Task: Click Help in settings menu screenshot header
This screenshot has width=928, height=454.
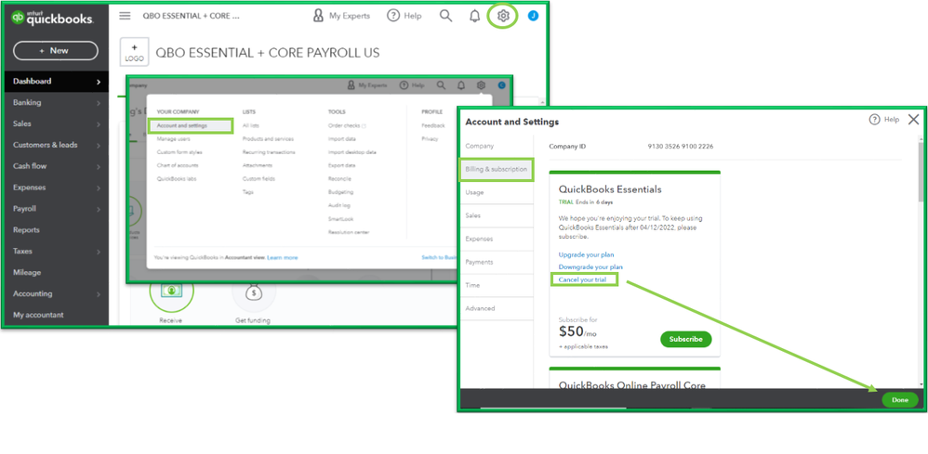Action: click(412, 85)
